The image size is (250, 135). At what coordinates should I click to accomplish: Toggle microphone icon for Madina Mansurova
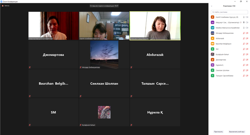pos(244,28)
